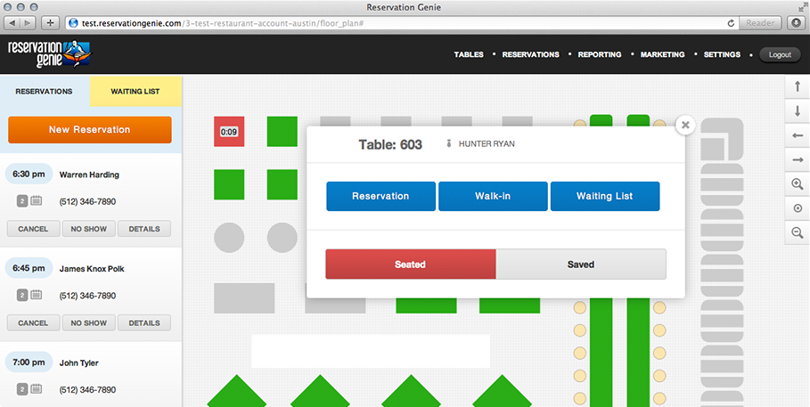Zoom in on floor plan
The height and width of the screenshot is (407, 810).
798,184
